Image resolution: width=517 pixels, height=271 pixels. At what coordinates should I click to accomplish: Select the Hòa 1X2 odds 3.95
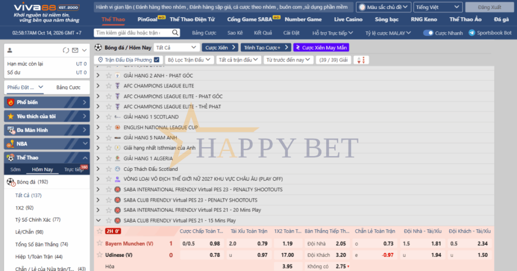point(287,266)
